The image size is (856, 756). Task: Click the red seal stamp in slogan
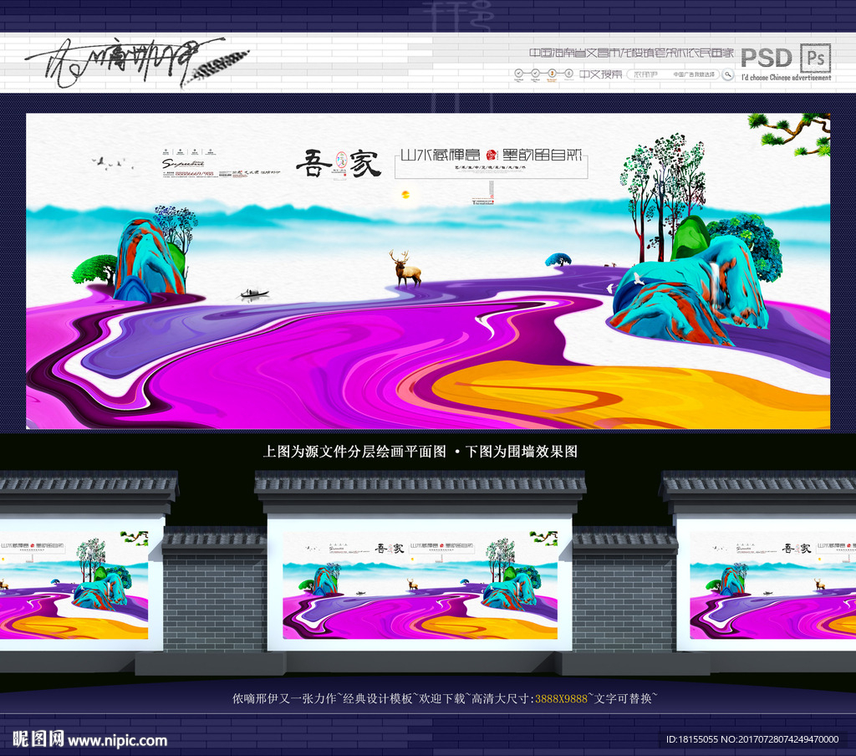tap(491, 156)
